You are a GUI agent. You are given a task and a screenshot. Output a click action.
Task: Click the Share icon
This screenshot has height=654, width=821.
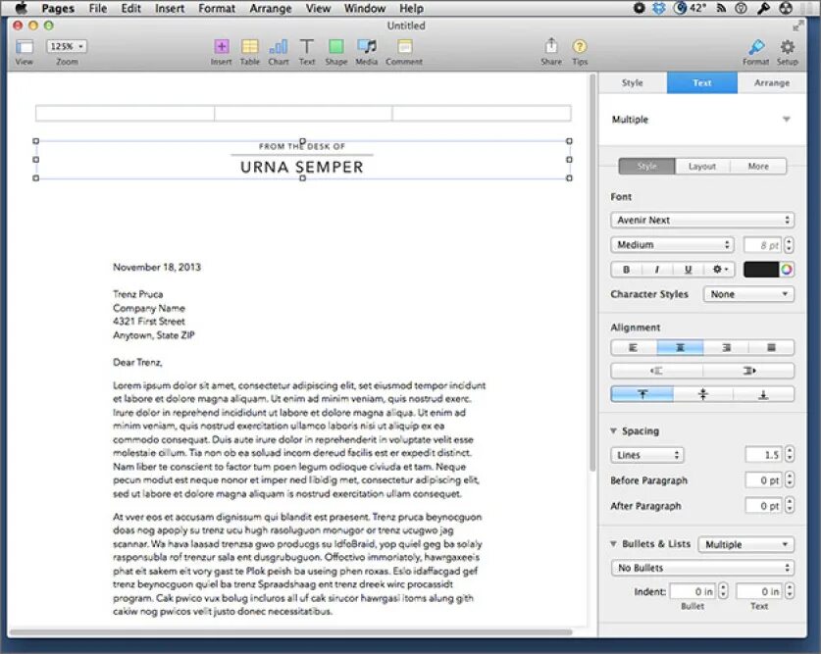551,46
